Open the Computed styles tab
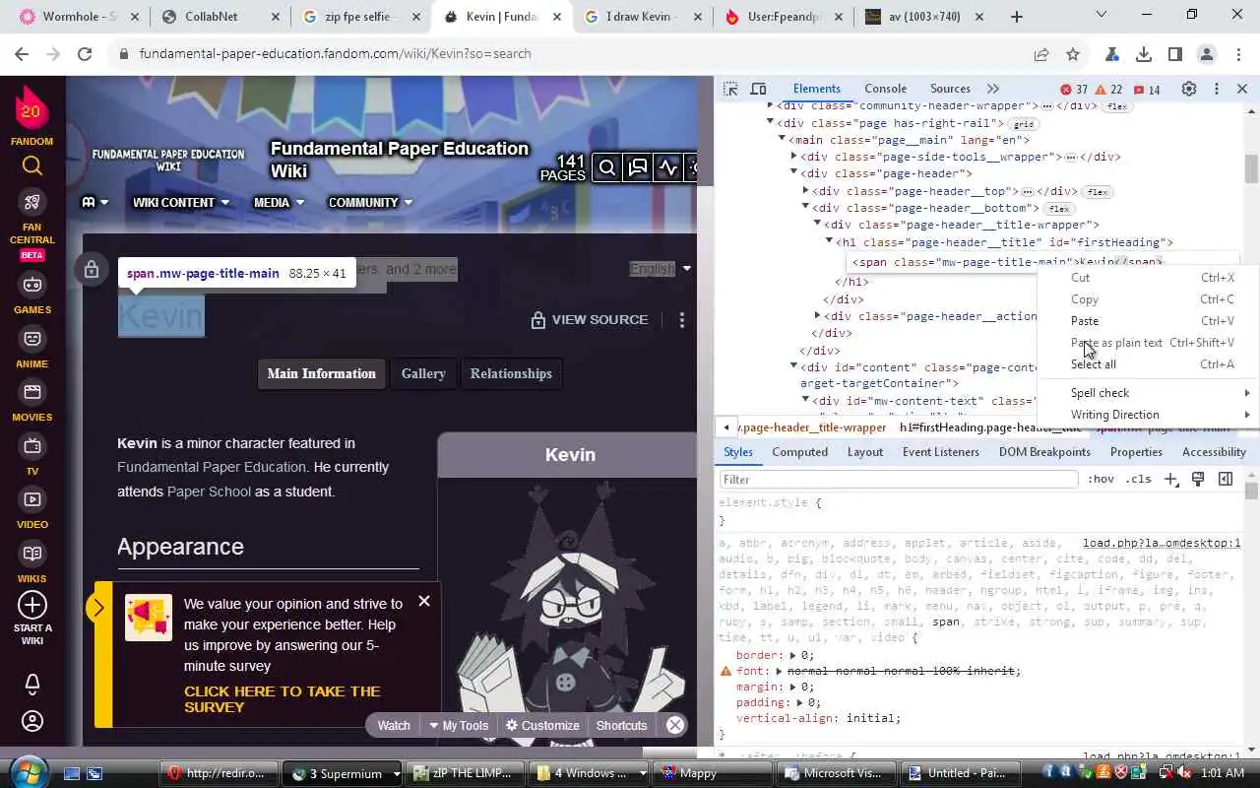1260x788 pixels. point(799,452)
